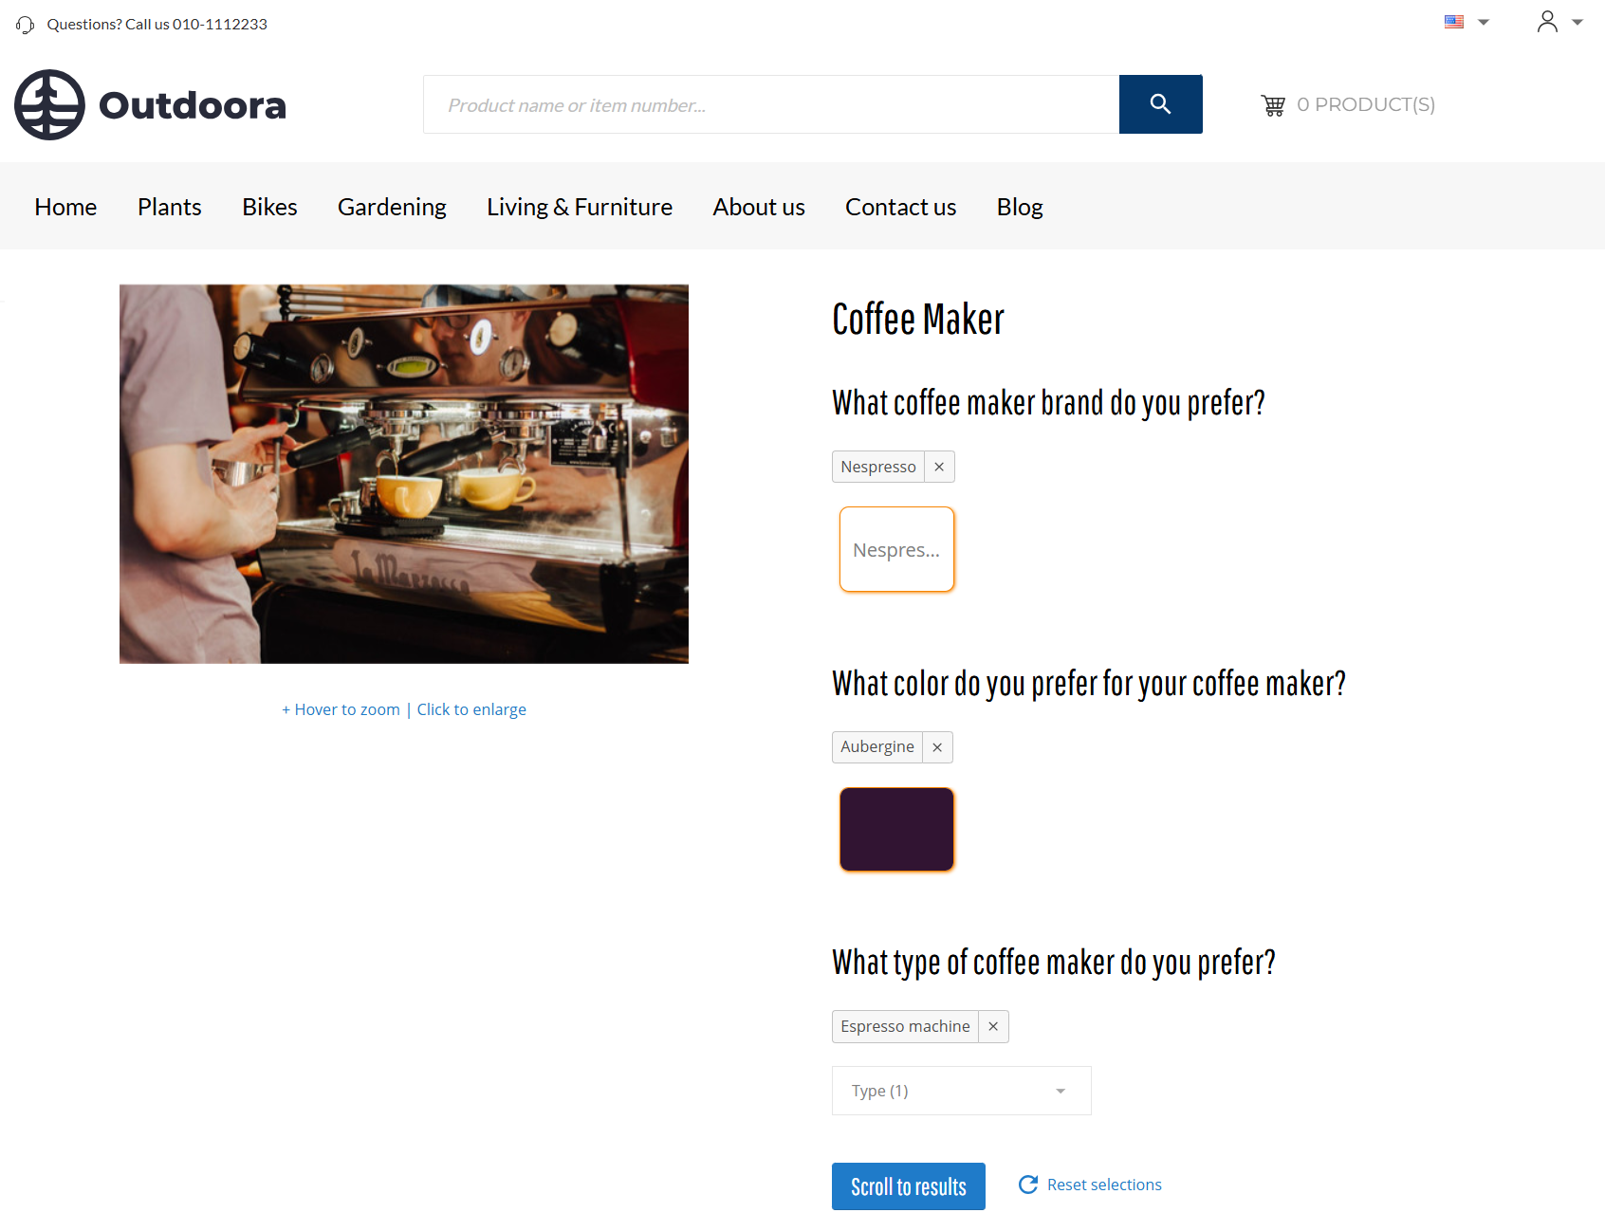Screen dimensions: 1605x1231
Task: Expand the account menu arrow
Action: (x=1577, y=22)
